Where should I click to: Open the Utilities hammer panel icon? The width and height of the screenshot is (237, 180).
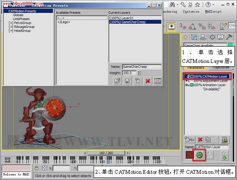pyautogui.click(x=229, y=37)
